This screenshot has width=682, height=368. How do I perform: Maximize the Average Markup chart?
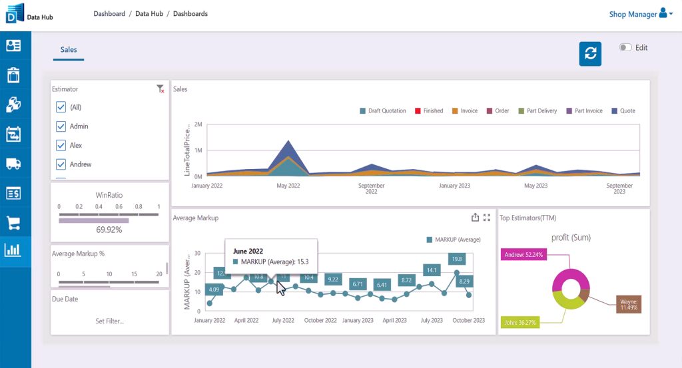[x=487, y=217]
